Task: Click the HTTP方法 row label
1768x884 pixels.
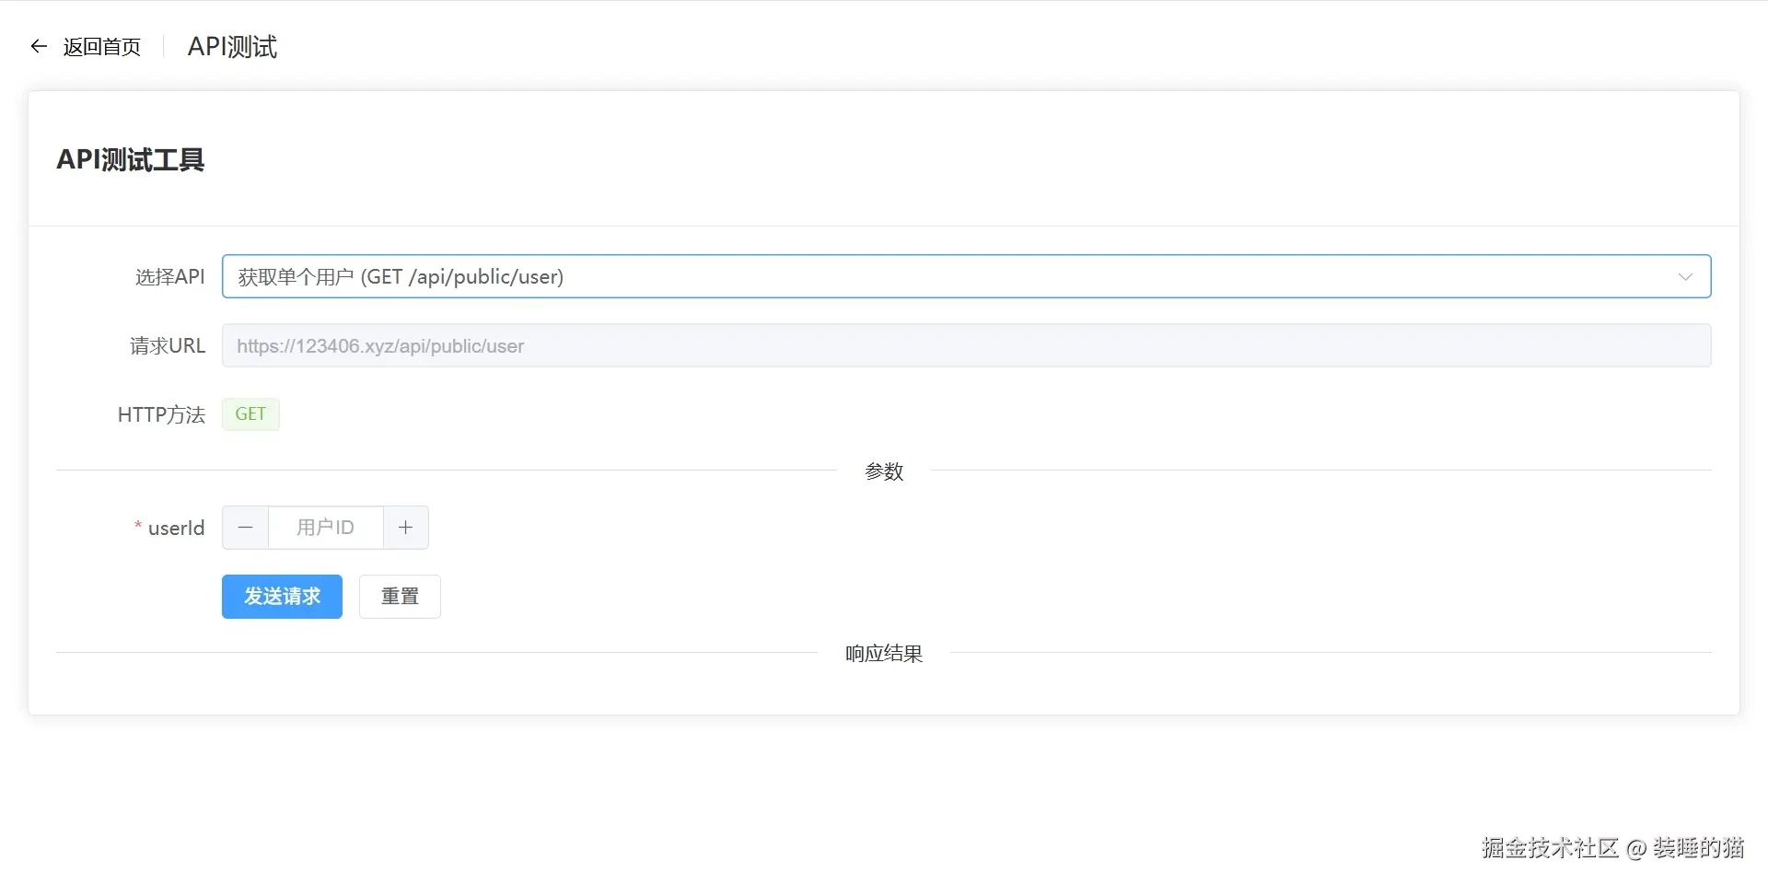Action: tap(160, 414)
